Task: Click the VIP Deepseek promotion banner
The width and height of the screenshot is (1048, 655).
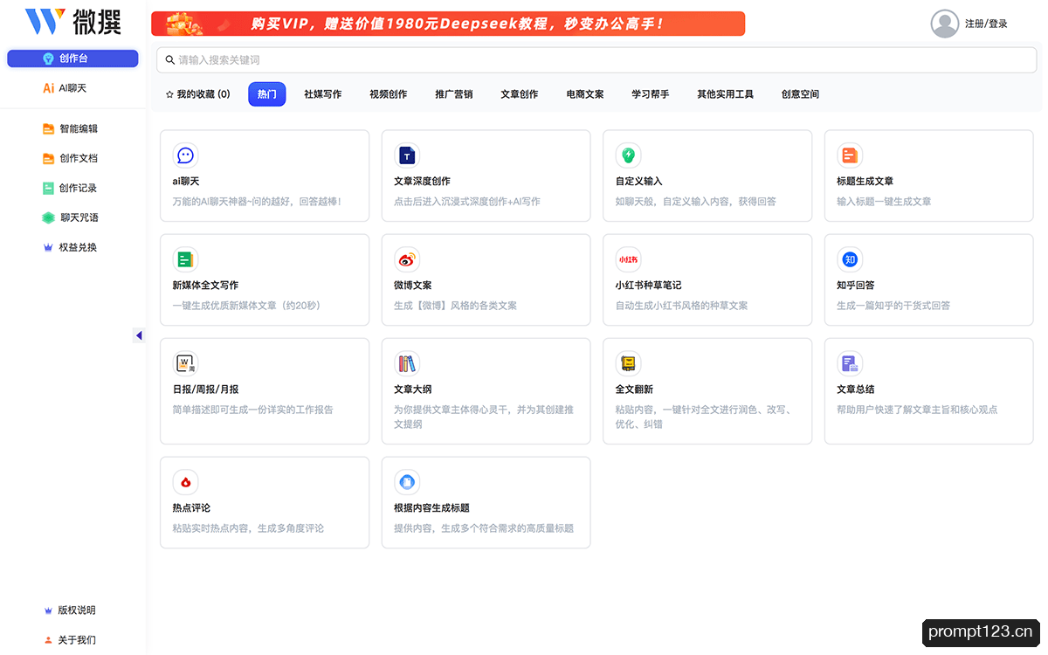Action: (448, 24)
